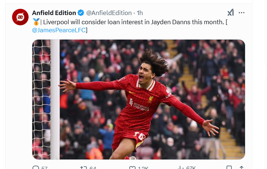
Task: Open the three-dot More options menu
Action: pyautogui.click(x=241, y=13)
